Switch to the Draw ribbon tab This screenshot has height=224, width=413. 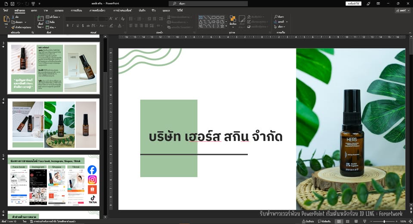click(x=46, y=10)
